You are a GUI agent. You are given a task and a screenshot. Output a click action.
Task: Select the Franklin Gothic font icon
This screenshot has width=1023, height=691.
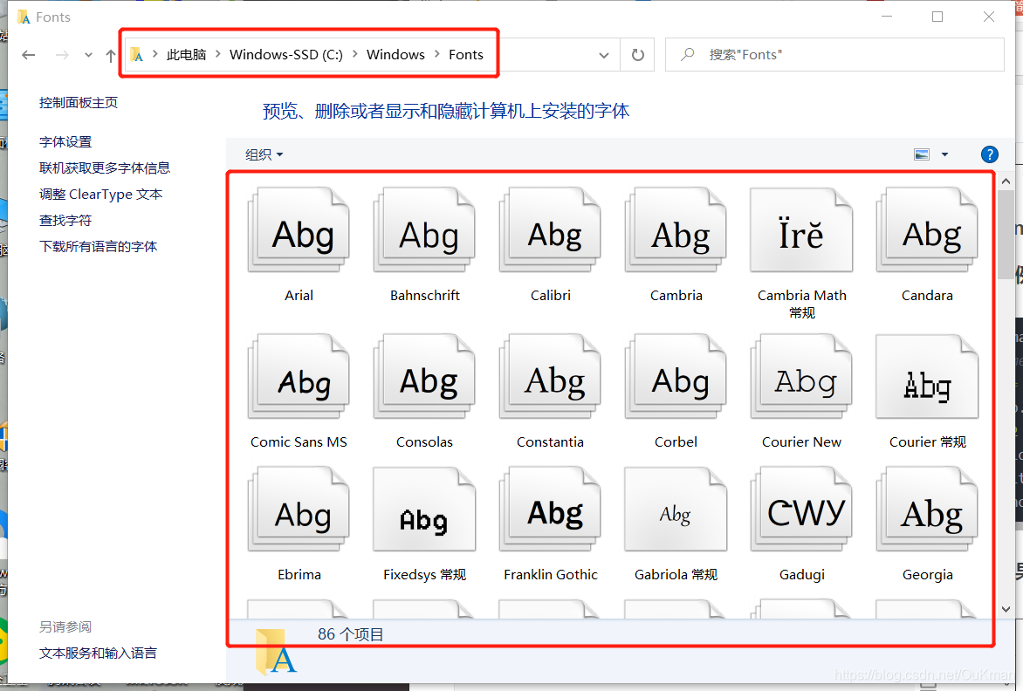551,510
